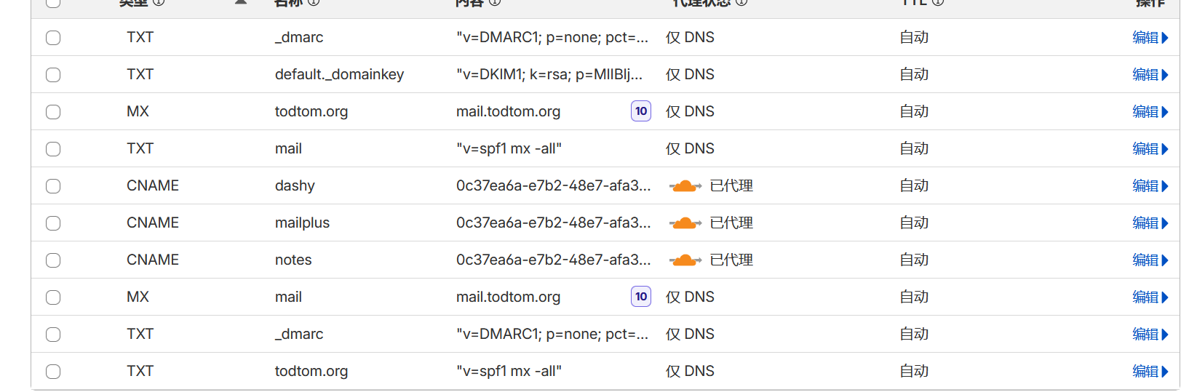Tick the checkbox for TXT todtom.org record

53,372
